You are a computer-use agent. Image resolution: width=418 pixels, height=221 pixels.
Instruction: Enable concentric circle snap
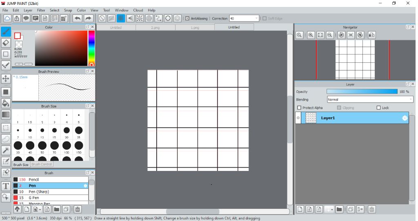click(x=149, y=18)
